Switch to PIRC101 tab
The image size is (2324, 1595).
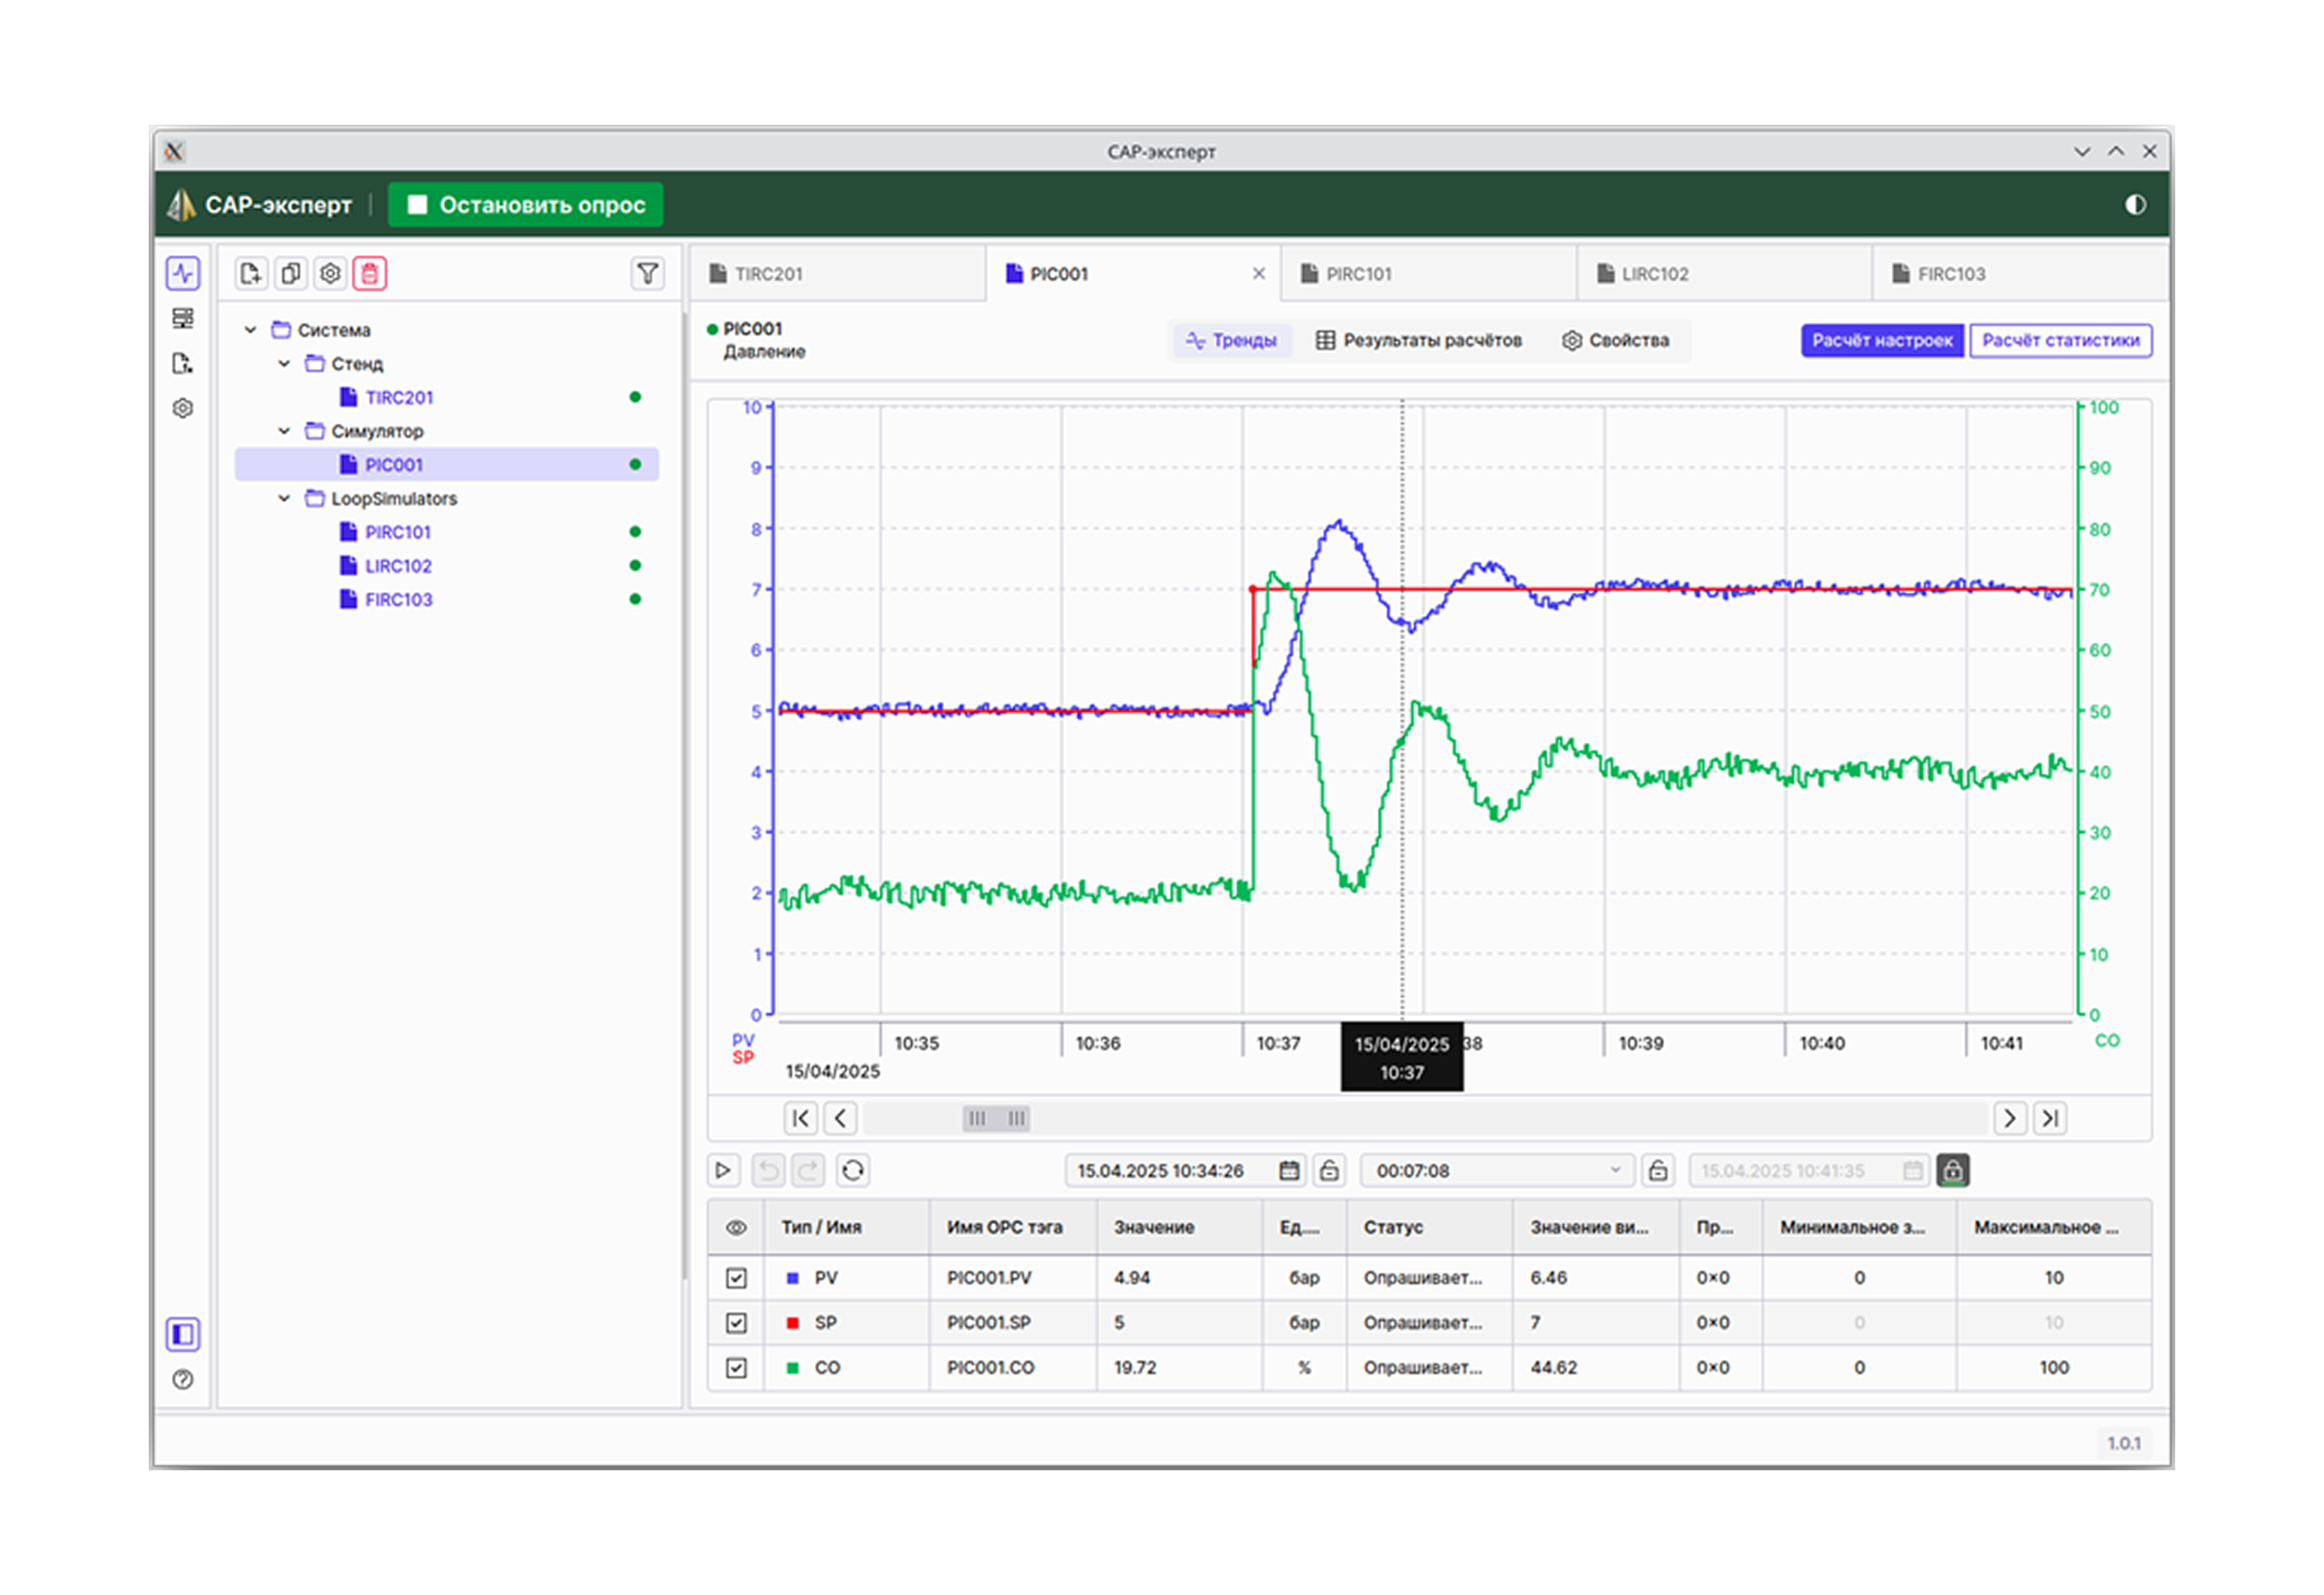click(1429, 274)
